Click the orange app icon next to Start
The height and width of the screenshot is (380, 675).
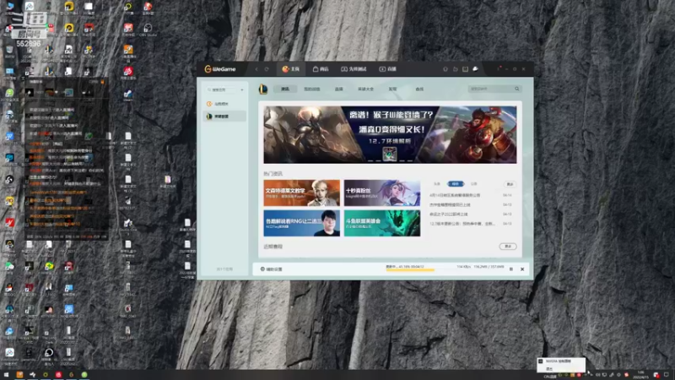point(19,375)
